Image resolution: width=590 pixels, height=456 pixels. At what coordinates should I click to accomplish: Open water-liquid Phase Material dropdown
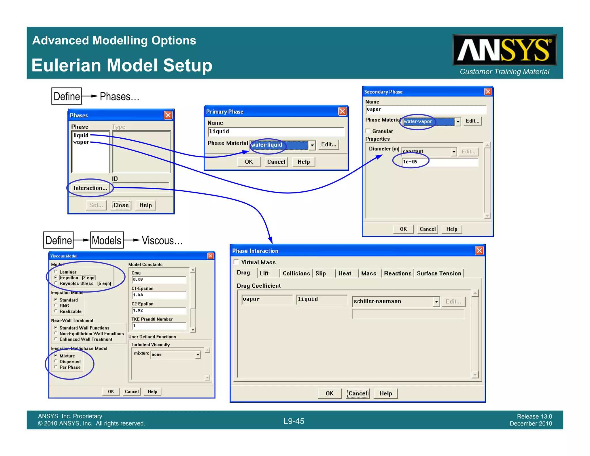click(x=312, y=145)
